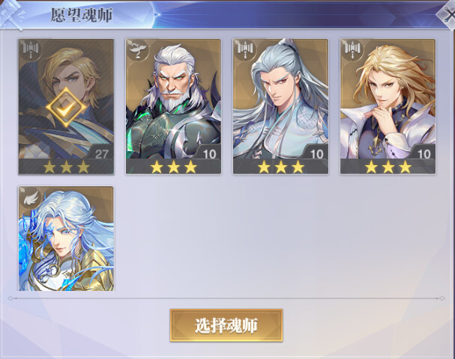Screen dimensions: 455x359
Task: Click level 27 badge on selected card
Action: coord(101,154)
